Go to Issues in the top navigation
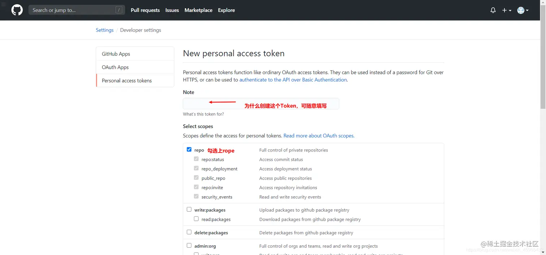 click(172, 10)
